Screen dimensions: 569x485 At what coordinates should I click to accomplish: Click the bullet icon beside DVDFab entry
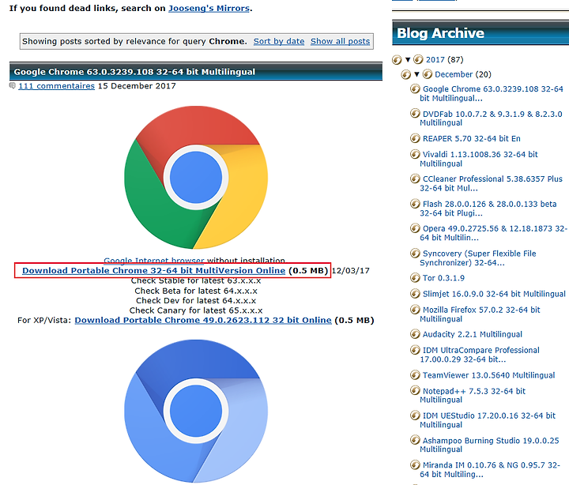tap(415, 114)
